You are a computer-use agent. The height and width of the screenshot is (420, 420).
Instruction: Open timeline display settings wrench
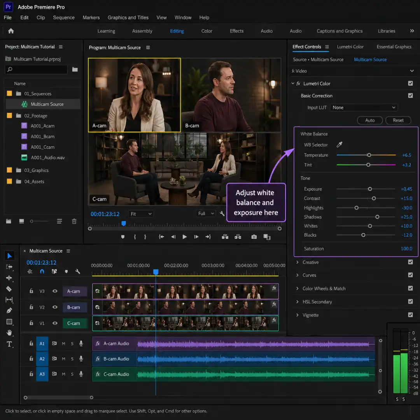point(78,271)
